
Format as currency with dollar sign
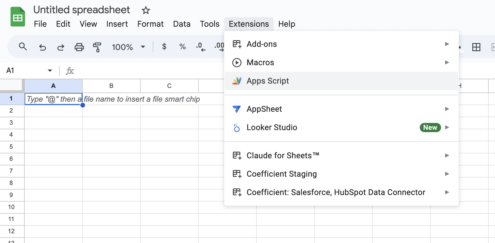click(x=164, y=47)
